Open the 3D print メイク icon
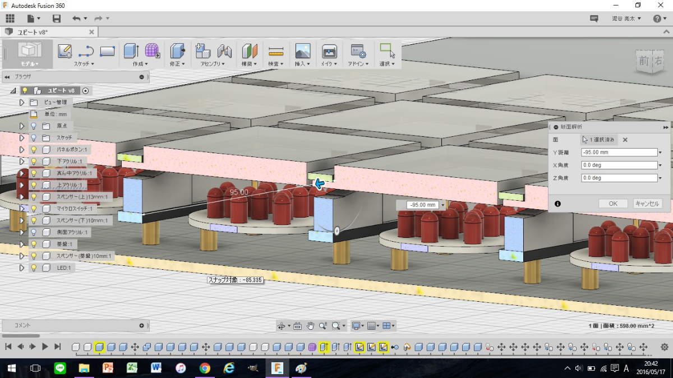This screenshot has height=378, width=673. click(329, 51)
